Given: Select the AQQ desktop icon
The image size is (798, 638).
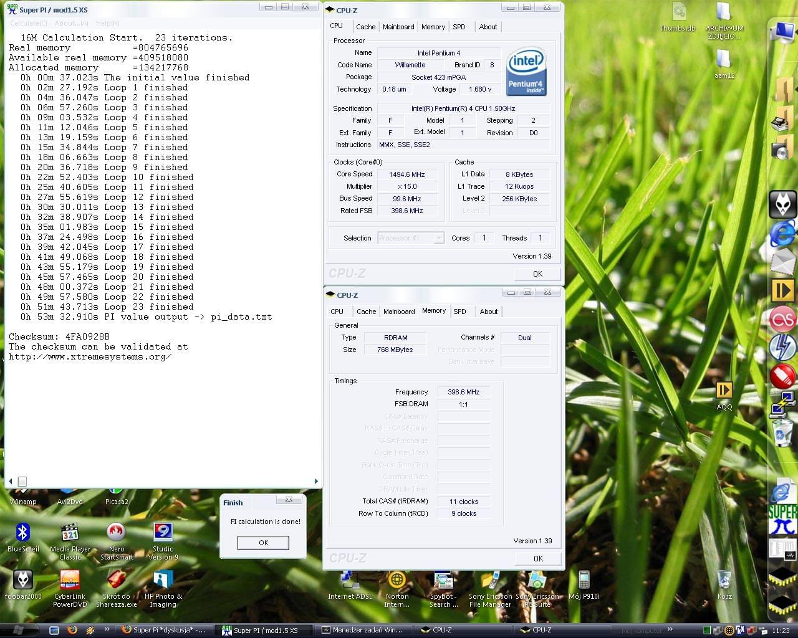Looking at the screenshot, I should click(724, 396).
